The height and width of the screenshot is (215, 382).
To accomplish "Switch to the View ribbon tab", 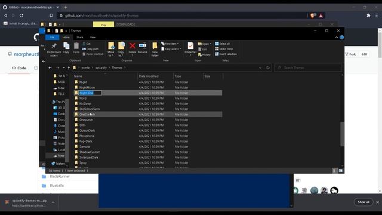I will (x=93, y=37).
